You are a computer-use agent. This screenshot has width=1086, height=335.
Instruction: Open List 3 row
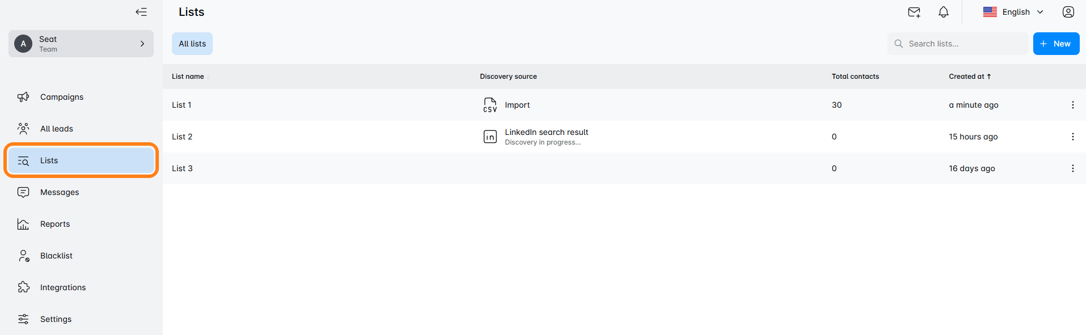183,168
